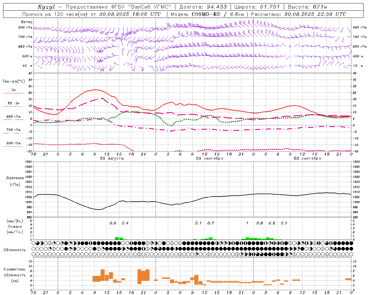Screen dimensions: 368x295
Task: Click the solid line sample under '2м'
Action: [x=13, y=93]
